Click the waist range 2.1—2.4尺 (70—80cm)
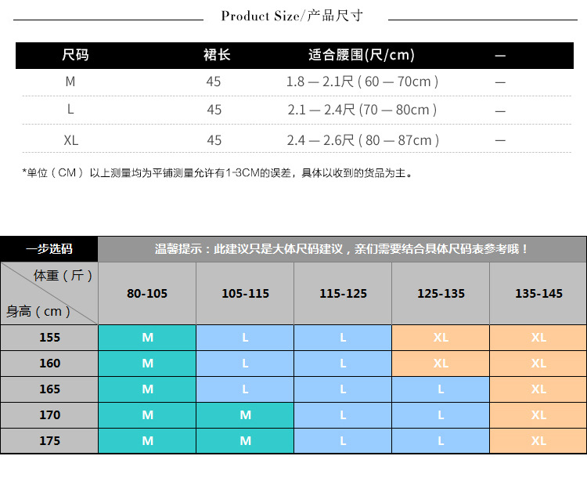Image resolution: width=587 pixels, height=503 pixels. coord(361,110)
